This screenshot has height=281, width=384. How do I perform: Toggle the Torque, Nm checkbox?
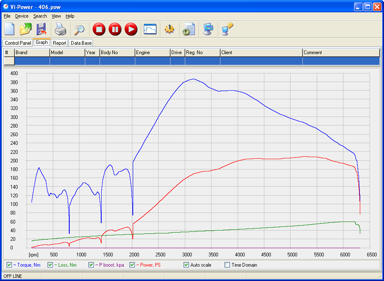click(9, 265)
